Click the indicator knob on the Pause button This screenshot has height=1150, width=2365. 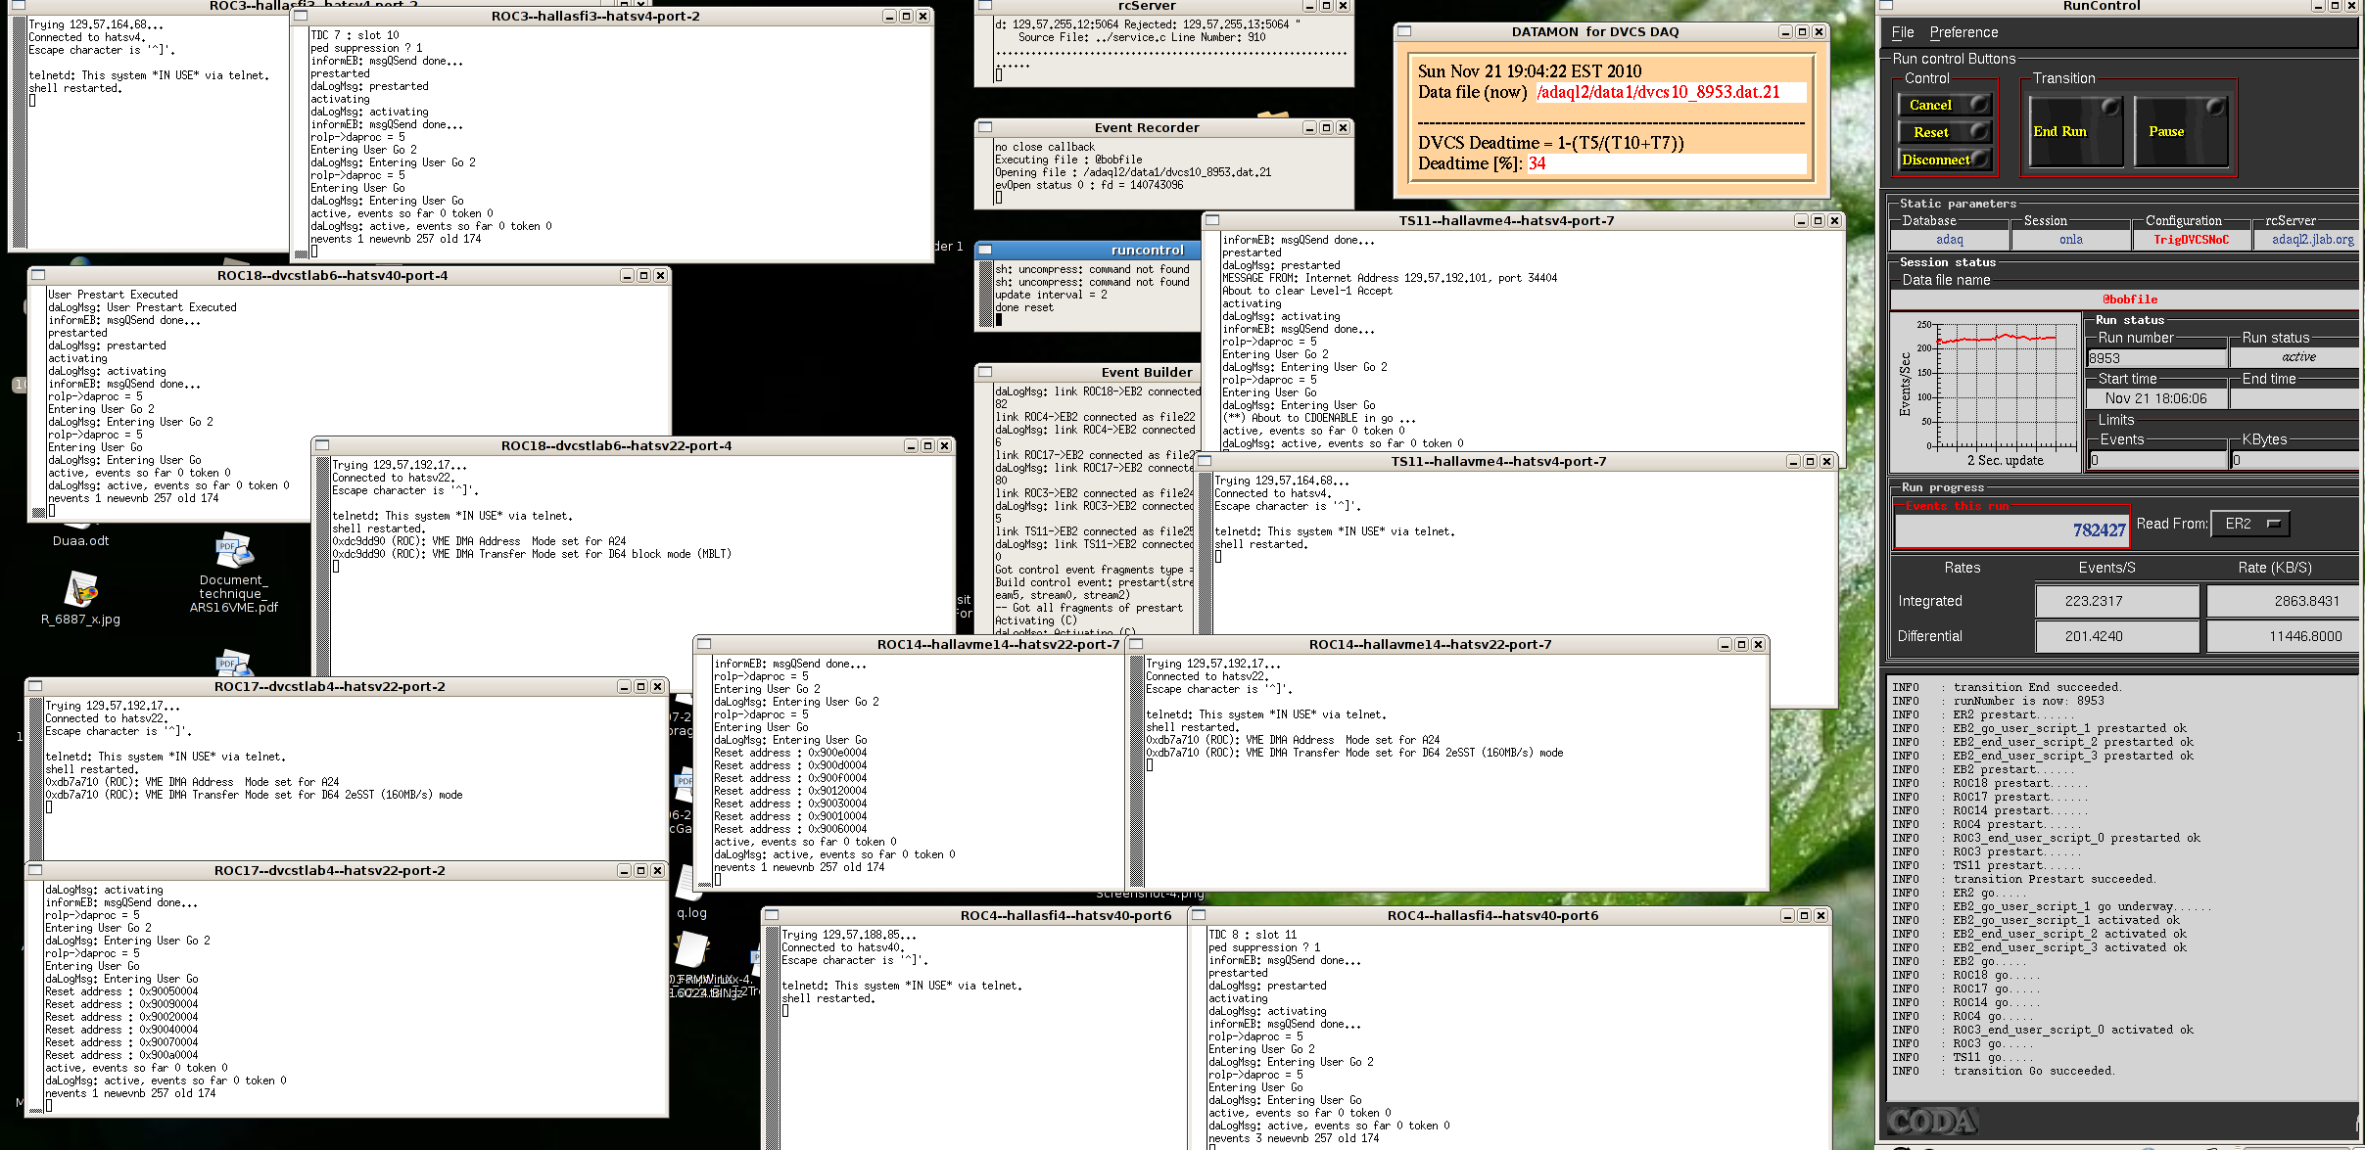[2214, 107]
